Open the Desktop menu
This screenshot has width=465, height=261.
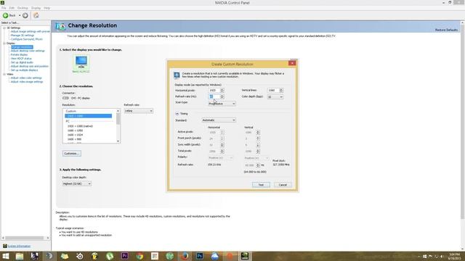tap(23, 8)
